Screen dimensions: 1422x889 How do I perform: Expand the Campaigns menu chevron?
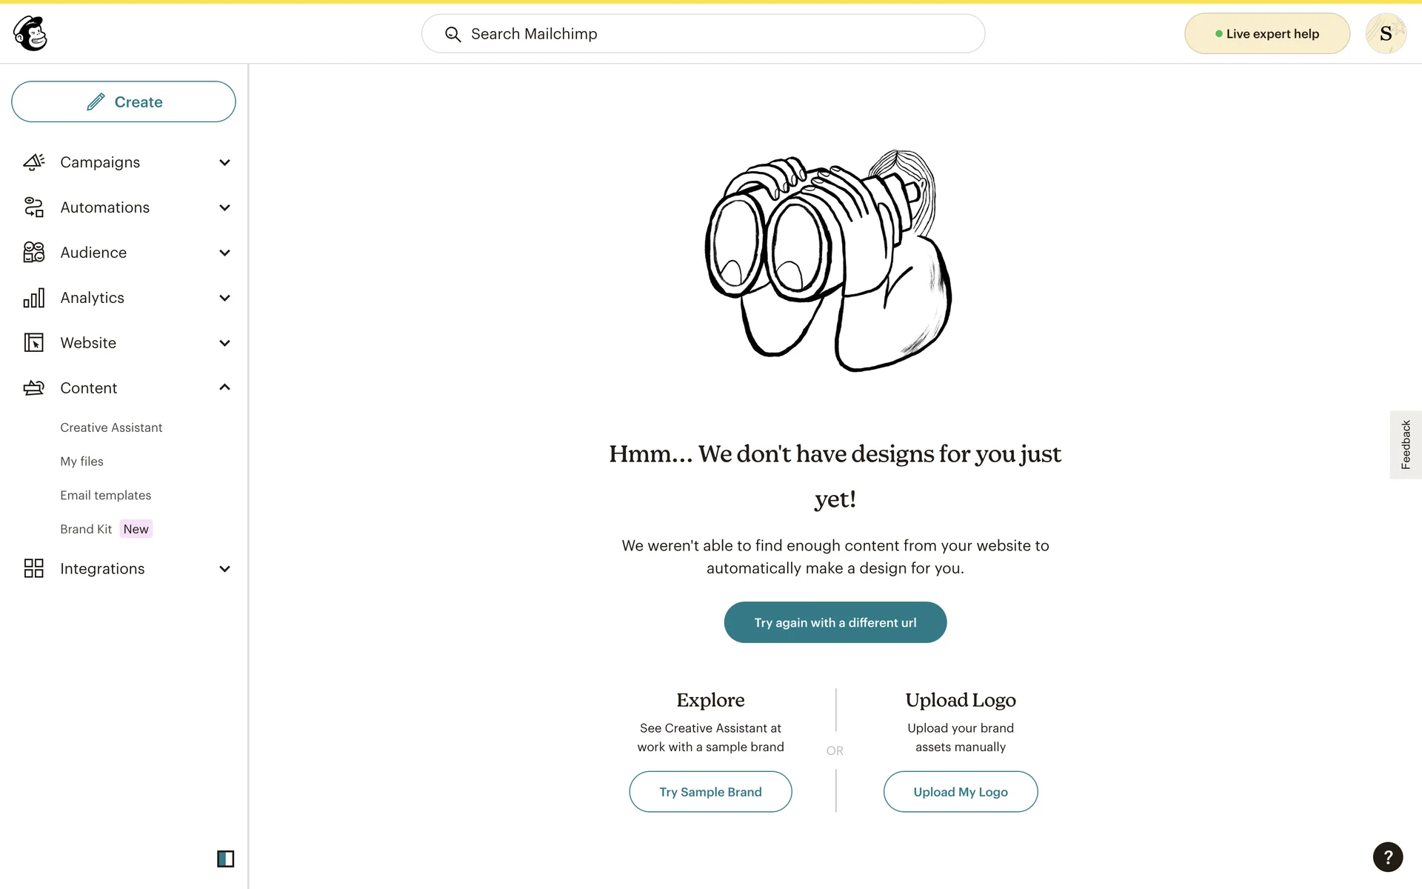[x=225, y=162]
